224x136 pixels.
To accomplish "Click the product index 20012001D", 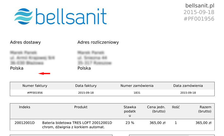I will point(25,123).
